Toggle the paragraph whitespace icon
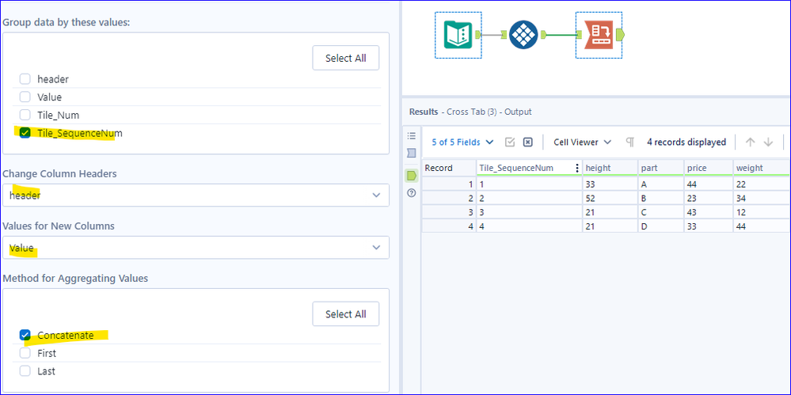 [629, 142]
